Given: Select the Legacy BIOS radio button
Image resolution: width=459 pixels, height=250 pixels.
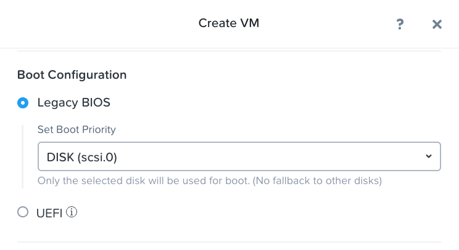Looking at the screenshot, I should [x=23, y=103].
